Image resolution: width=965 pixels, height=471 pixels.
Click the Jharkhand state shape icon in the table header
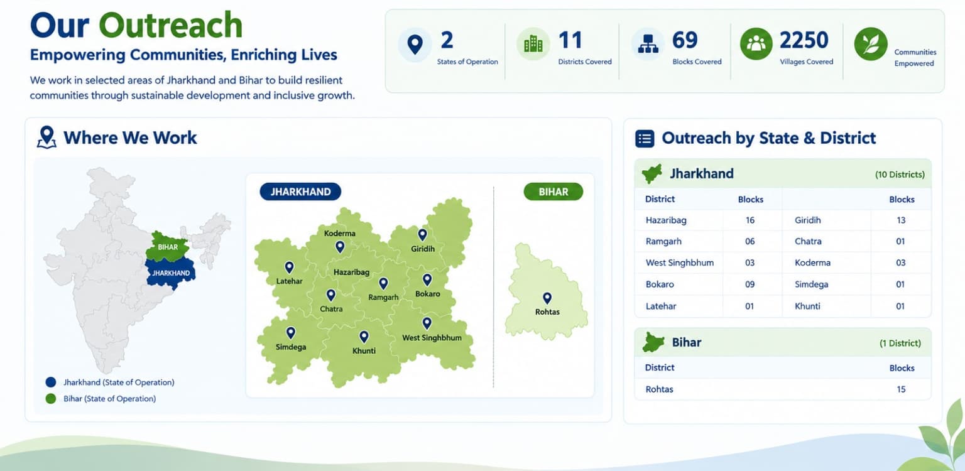pyautogui.click(x=652, y=174)
